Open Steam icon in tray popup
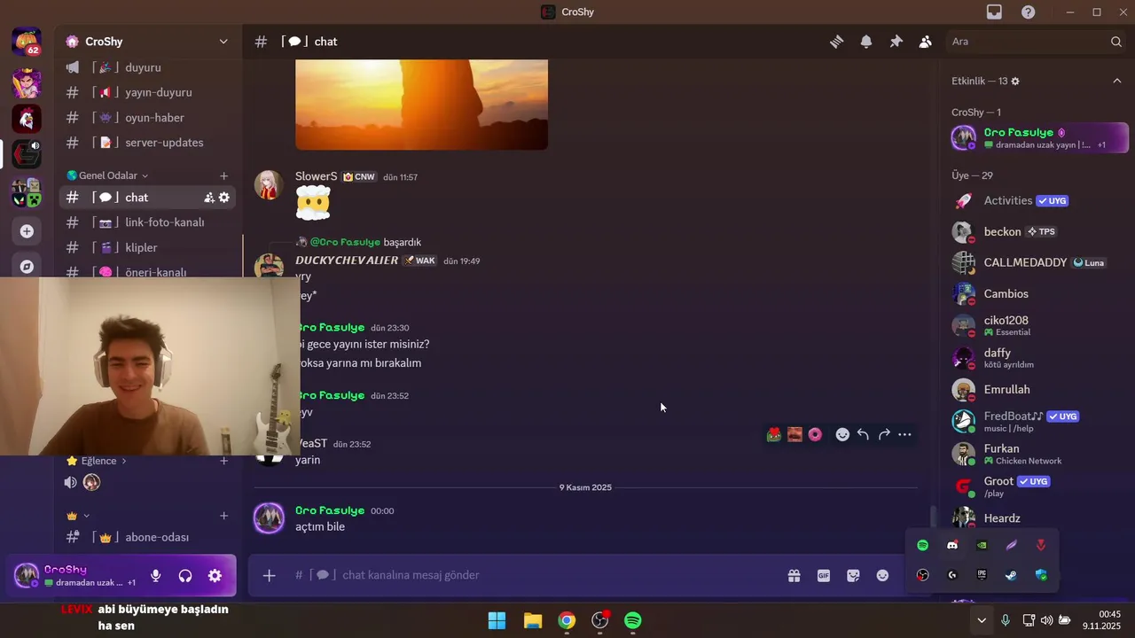1135x638 pixels. click(1011, 575)
